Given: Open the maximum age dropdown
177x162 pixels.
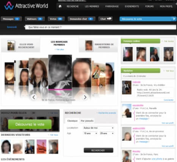Looking at the screenshot, I should coord(107,133).
